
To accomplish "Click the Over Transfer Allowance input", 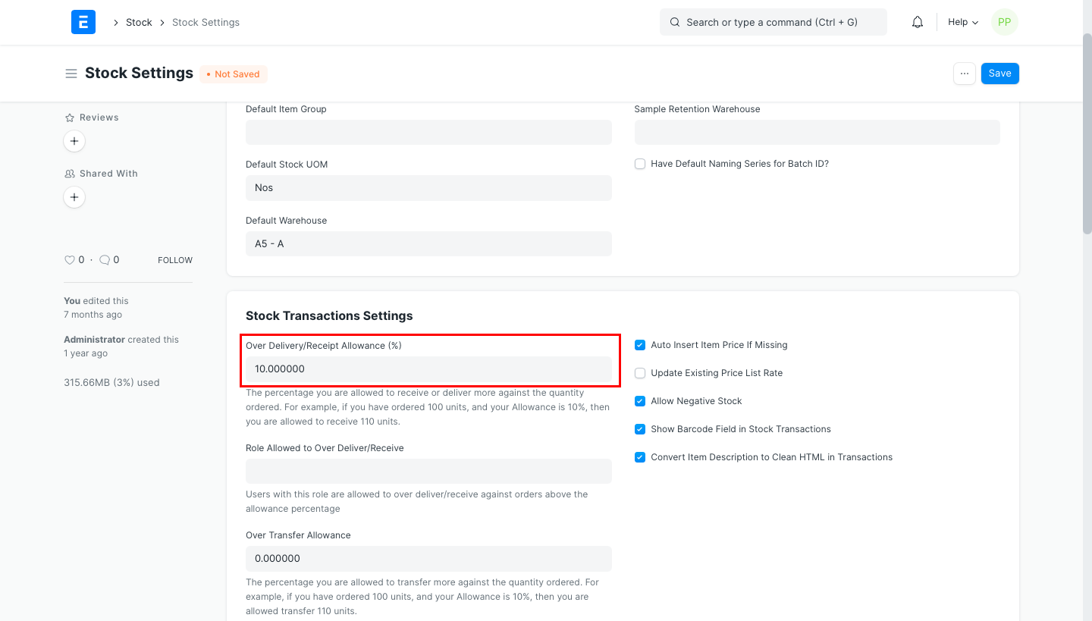I will [428, 558].
